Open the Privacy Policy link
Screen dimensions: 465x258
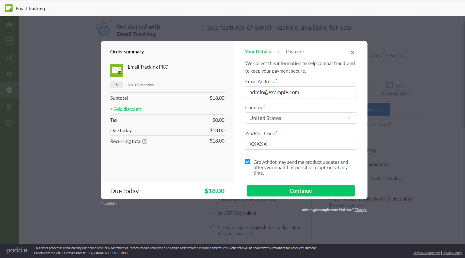click(x=452, y=253)
